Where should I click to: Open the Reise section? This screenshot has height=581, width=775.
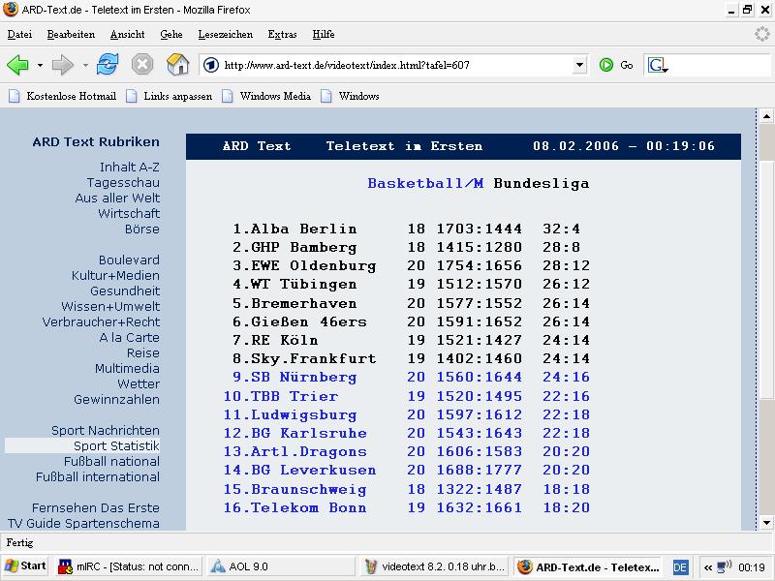[143, 352]
